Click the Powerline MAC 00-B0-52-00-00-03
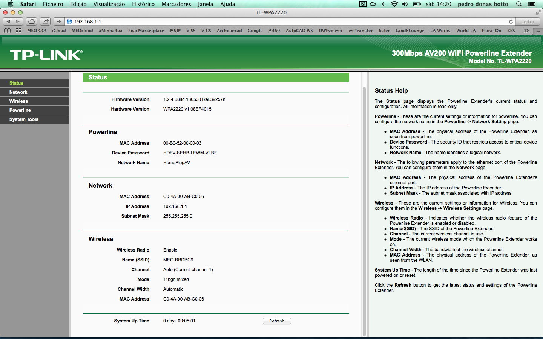The image size is (543, 339). click(x=183, y=143)
